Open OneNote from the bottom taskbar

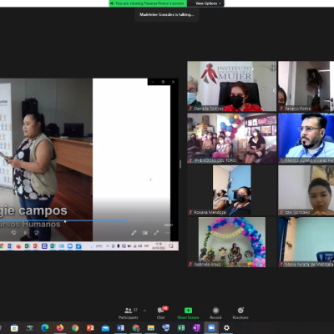(x=196, y=328)
